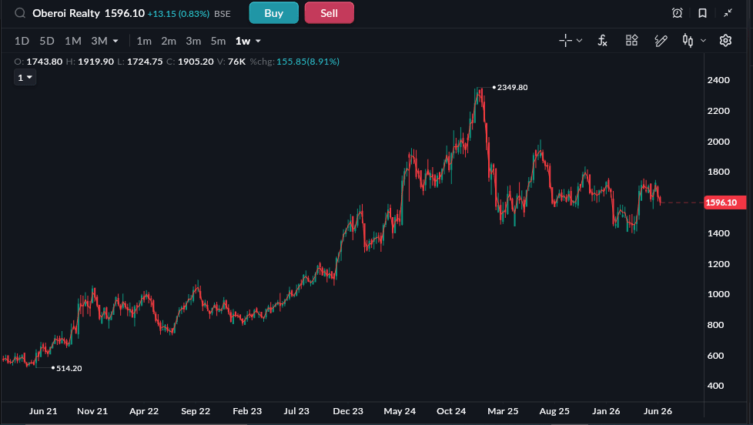Choose the 1M range tab
The height and width of the screenshot is (425, 753).
tap(73, 41)
